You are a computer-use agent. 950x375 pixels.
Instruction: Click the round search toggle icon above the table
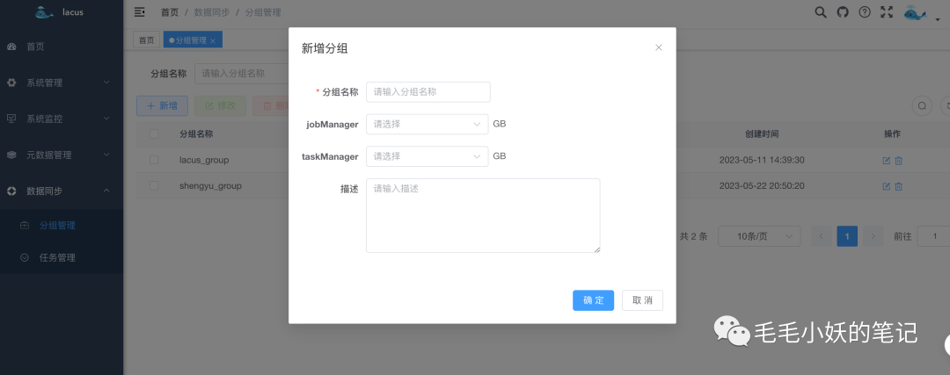click(922, 106)
